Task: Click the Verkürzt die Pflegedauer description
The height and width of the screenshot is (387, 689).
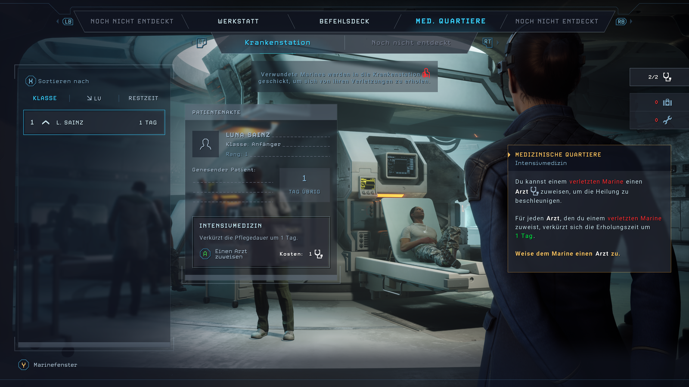Action: (248, 238)
